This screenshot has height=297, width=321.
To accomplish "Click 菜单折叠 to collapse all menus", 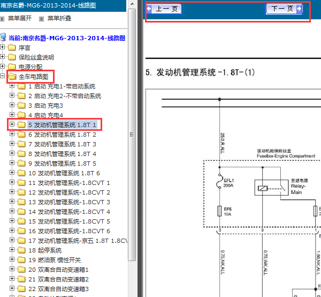I will click(59, 18).
